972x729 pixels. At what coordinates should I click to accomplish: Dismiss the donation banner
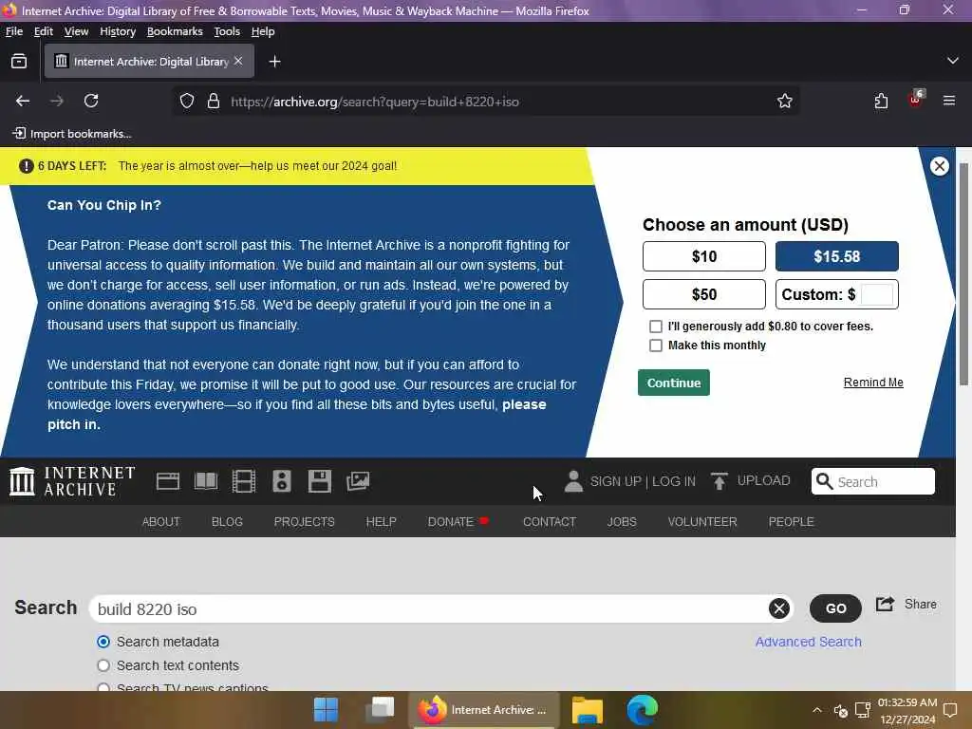[939, 166]
